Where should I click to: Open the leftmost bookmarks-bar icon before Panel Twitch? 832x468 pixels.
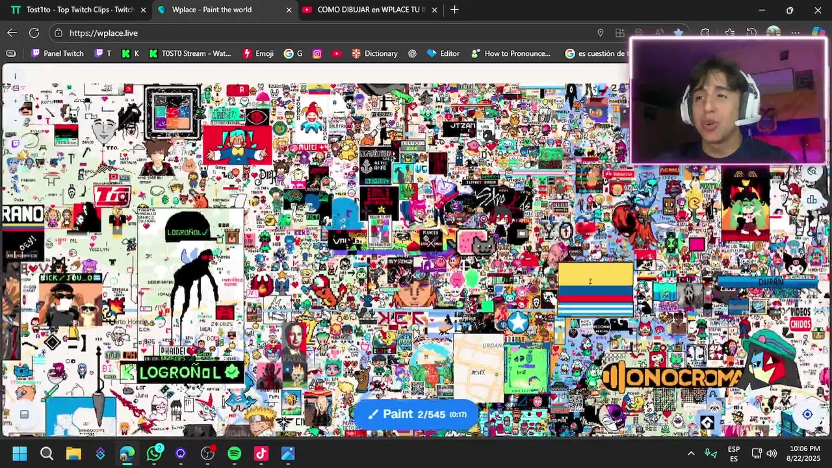pos(11,53)
